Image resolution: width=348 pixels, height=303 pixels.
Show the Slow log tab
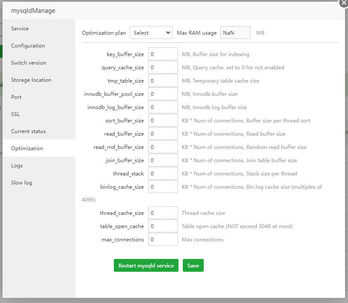tap(21, 183)
